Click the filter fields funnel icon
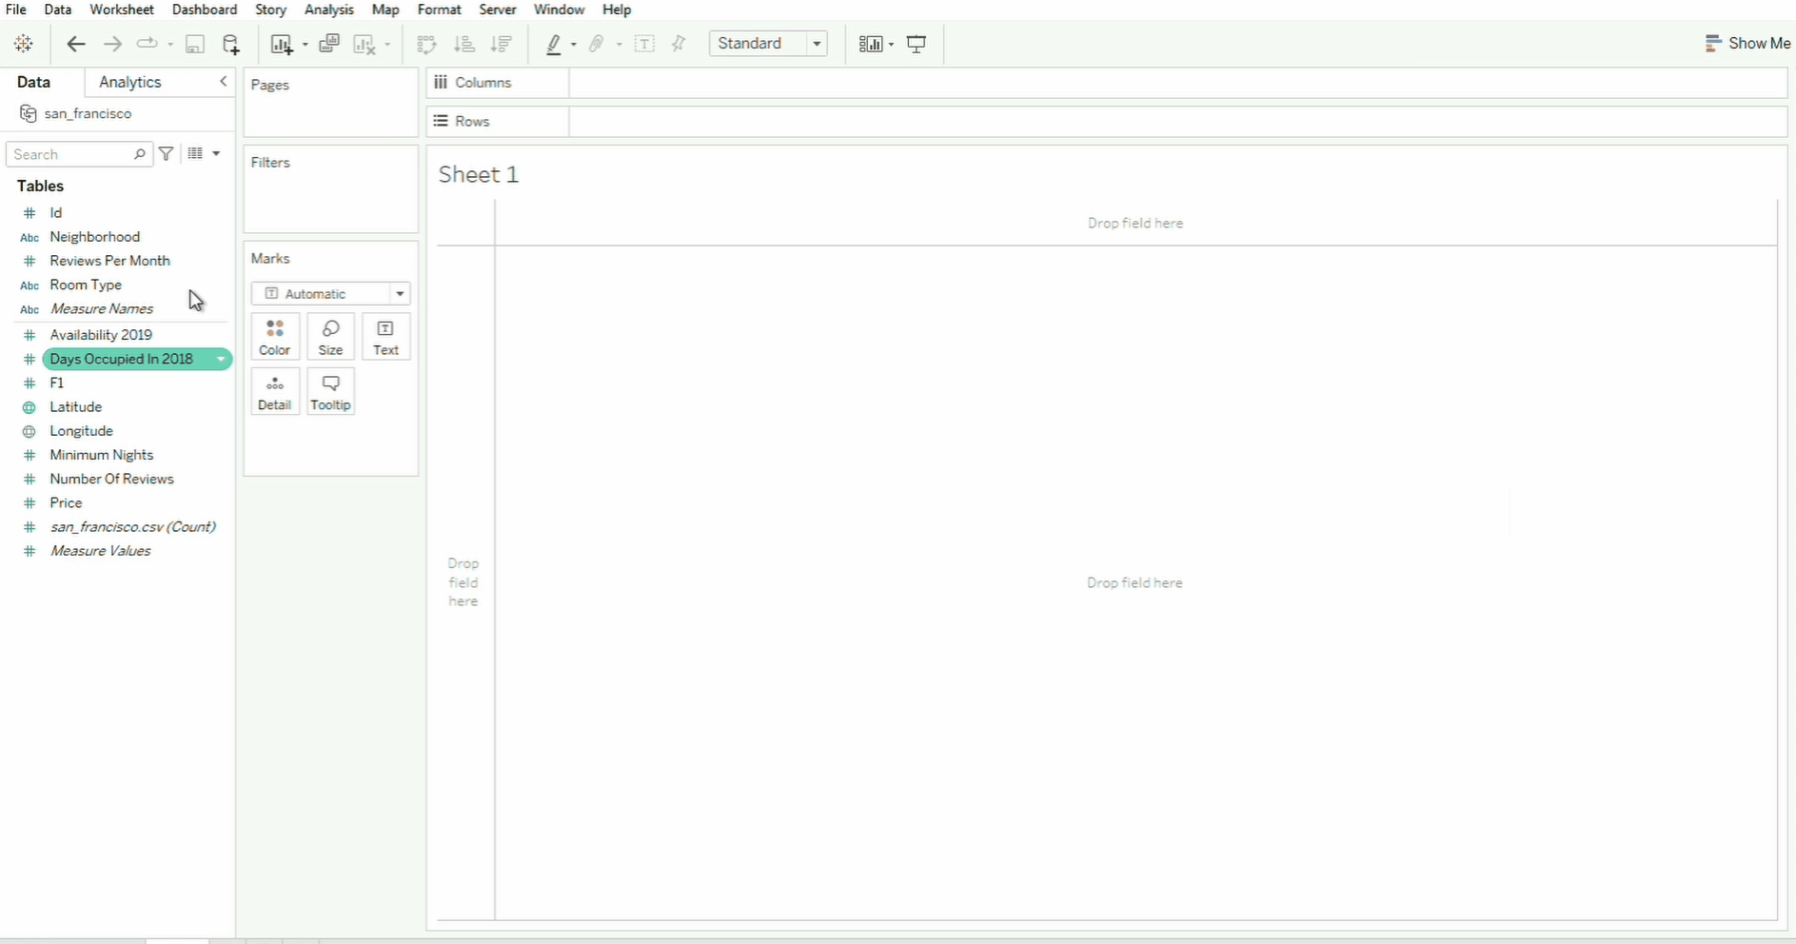Image resolution: width=1796 pixels, height=944 pixels. pos(167,153)
